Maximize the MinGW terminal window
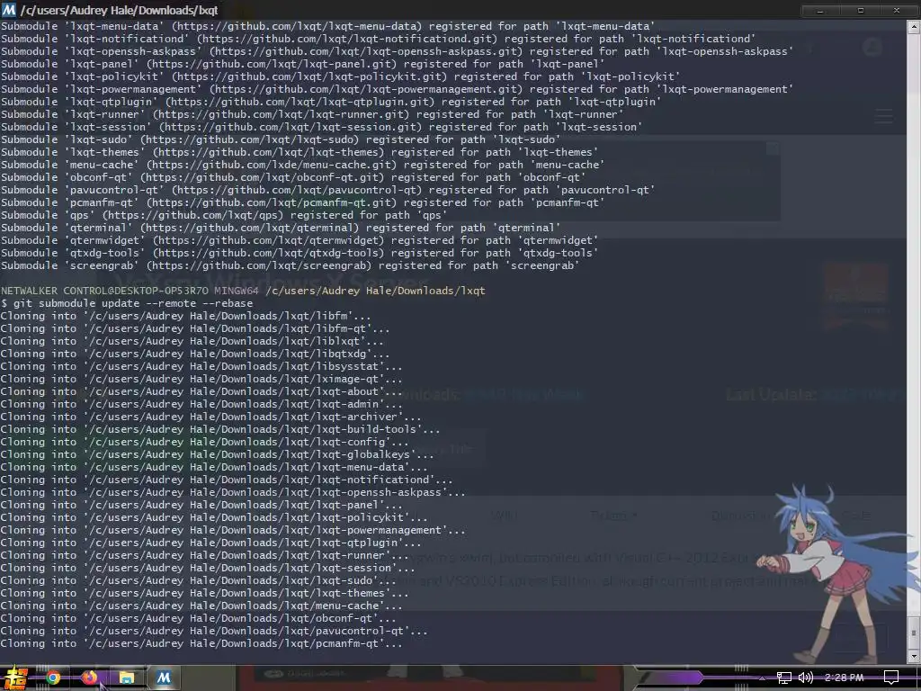The image size is (921, 691). click(861, 11)
